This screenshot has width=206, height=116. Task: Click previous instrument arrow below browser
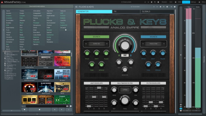tap(55, 110)
